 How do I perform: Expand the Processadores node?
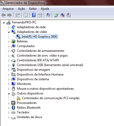pyautogui.click(x=9, y=103)
